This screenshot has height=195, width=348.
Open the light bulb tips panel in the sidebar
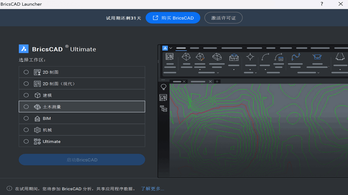pyautogui.click(x=163, y=87)
